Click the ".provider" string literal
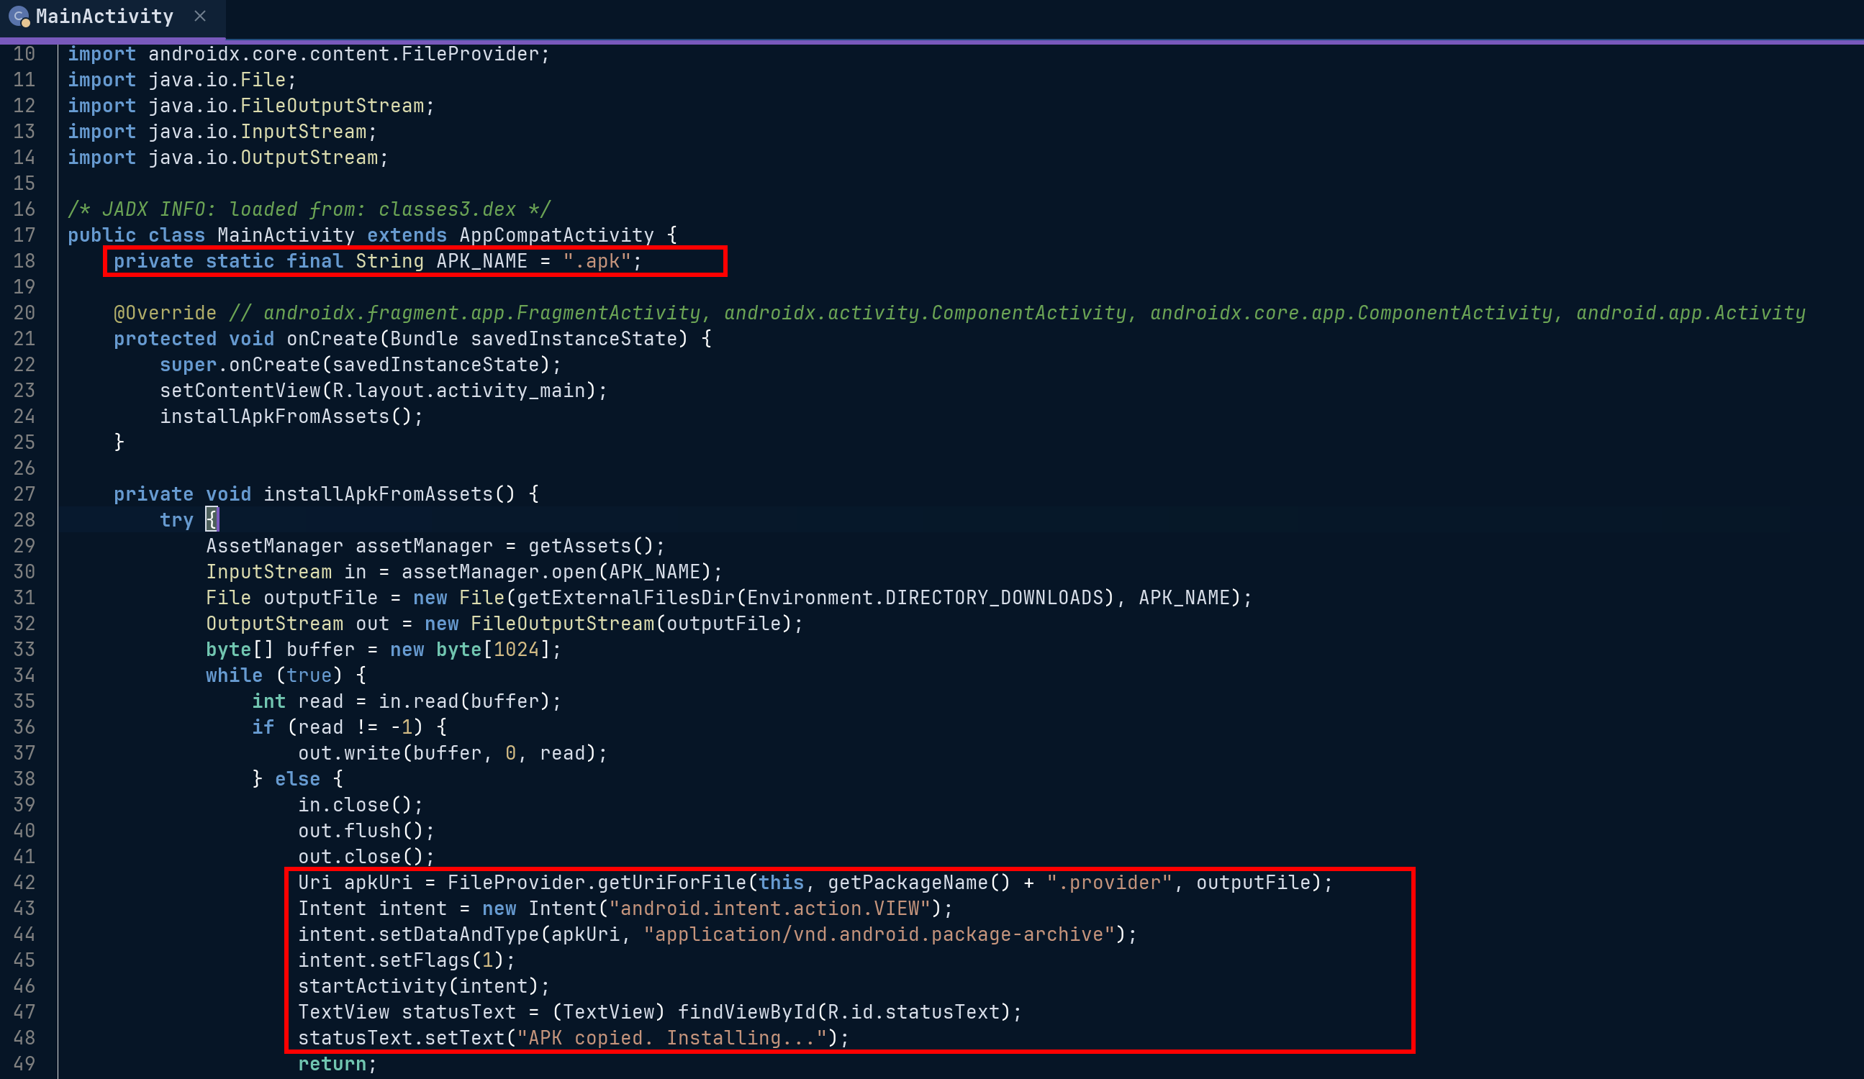 point(1110,883)
